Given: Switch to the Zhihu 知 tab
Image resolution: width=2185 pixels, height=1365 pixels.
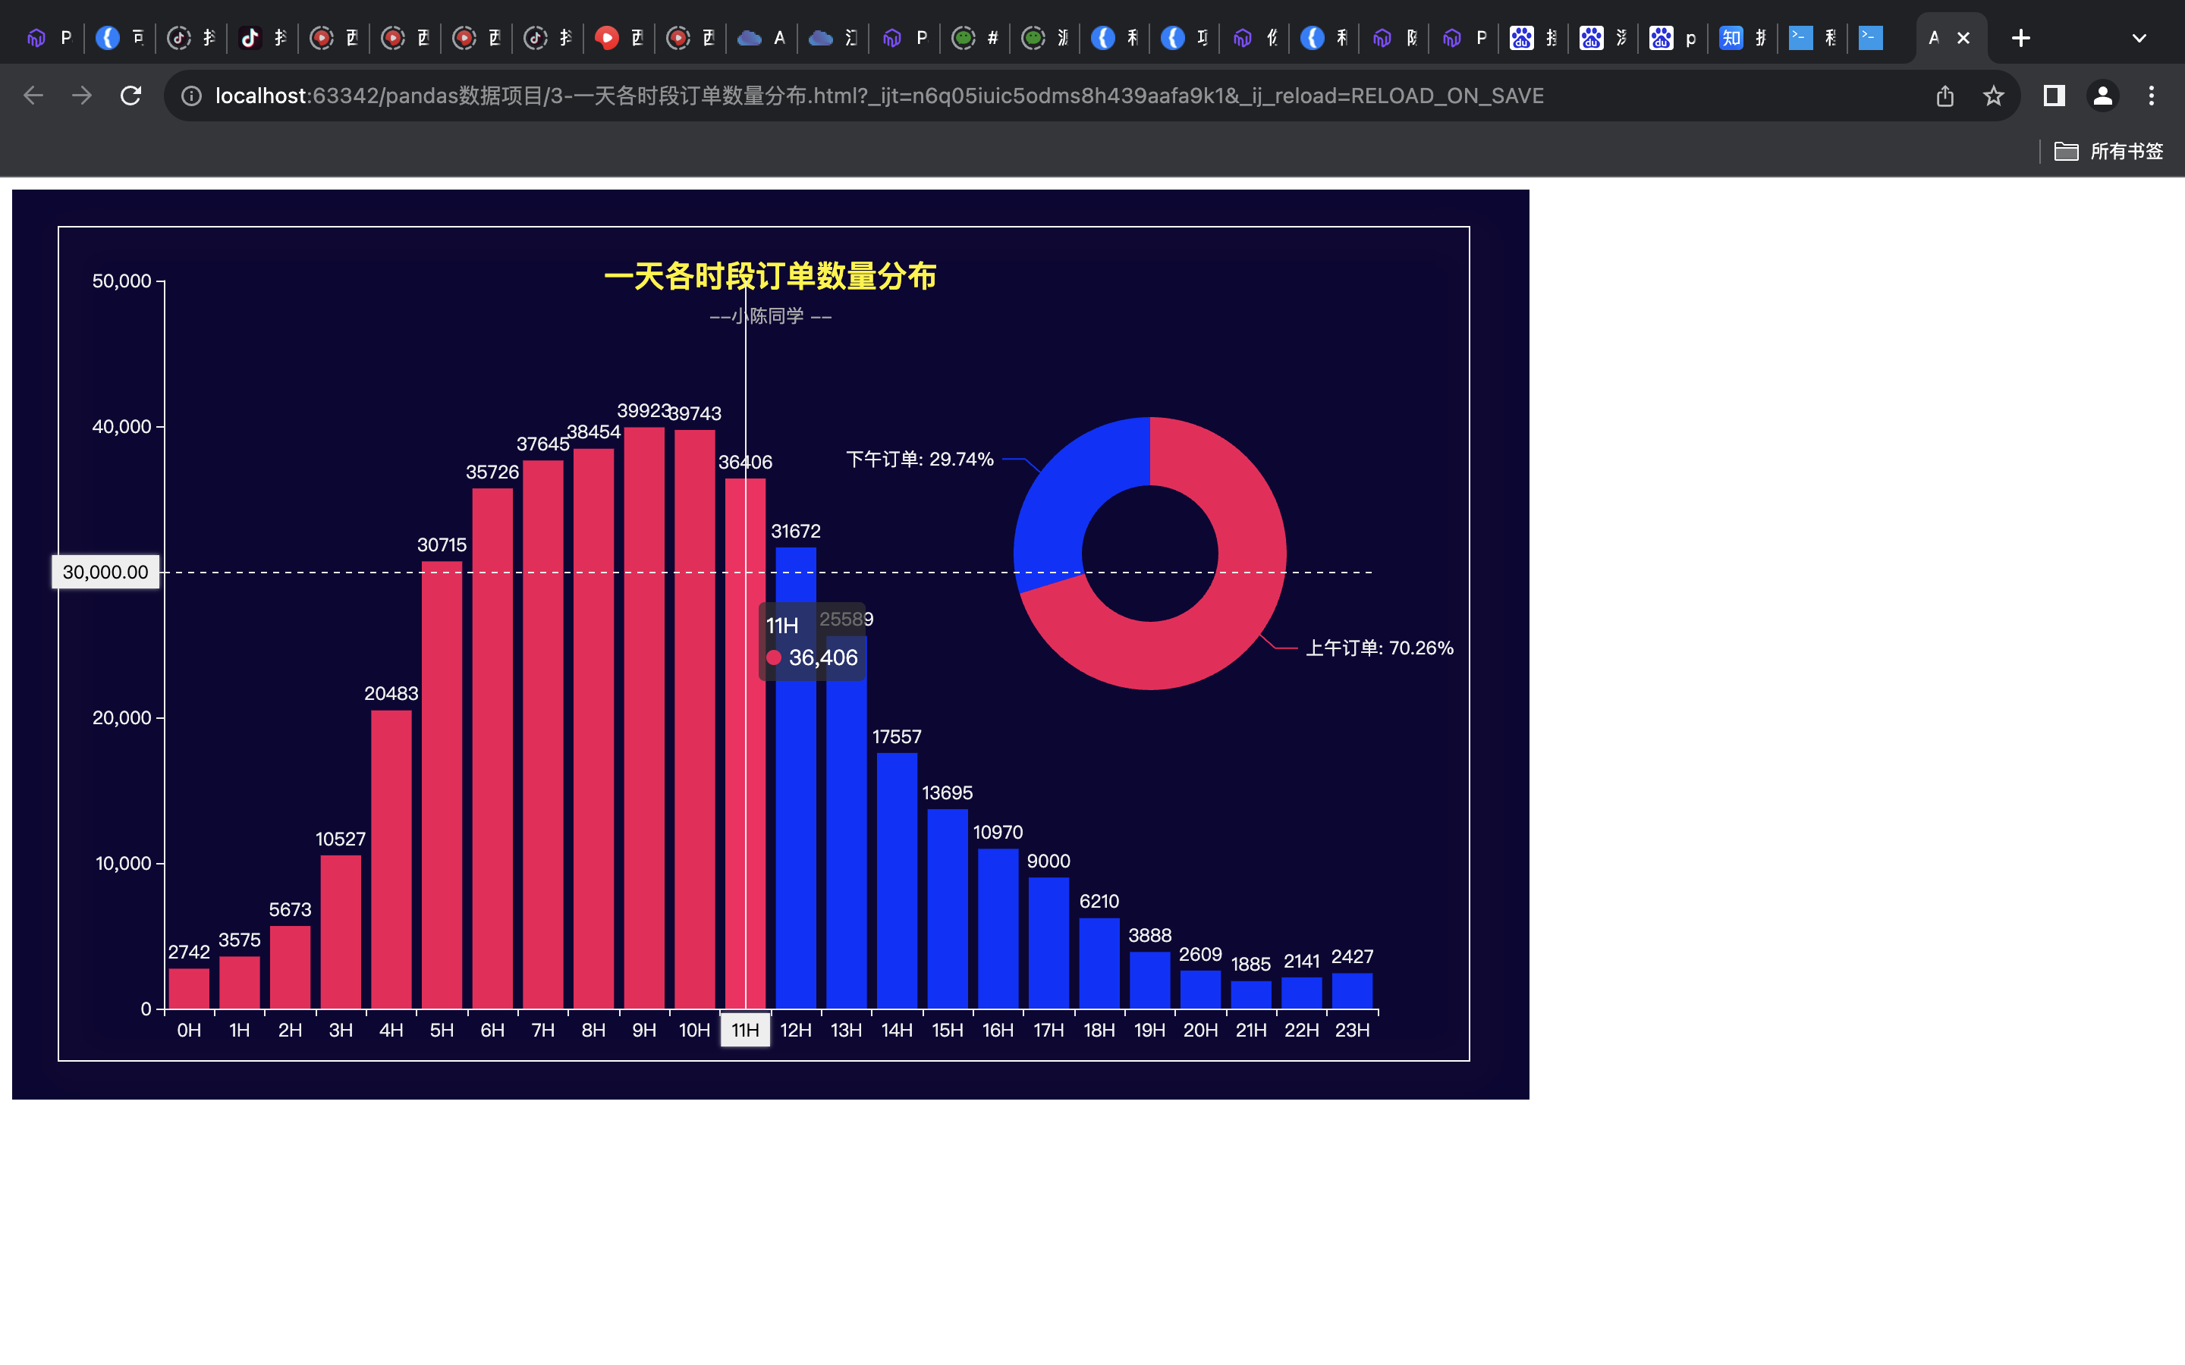Looking at the screenshot, I should click(x=1743, y=38).
